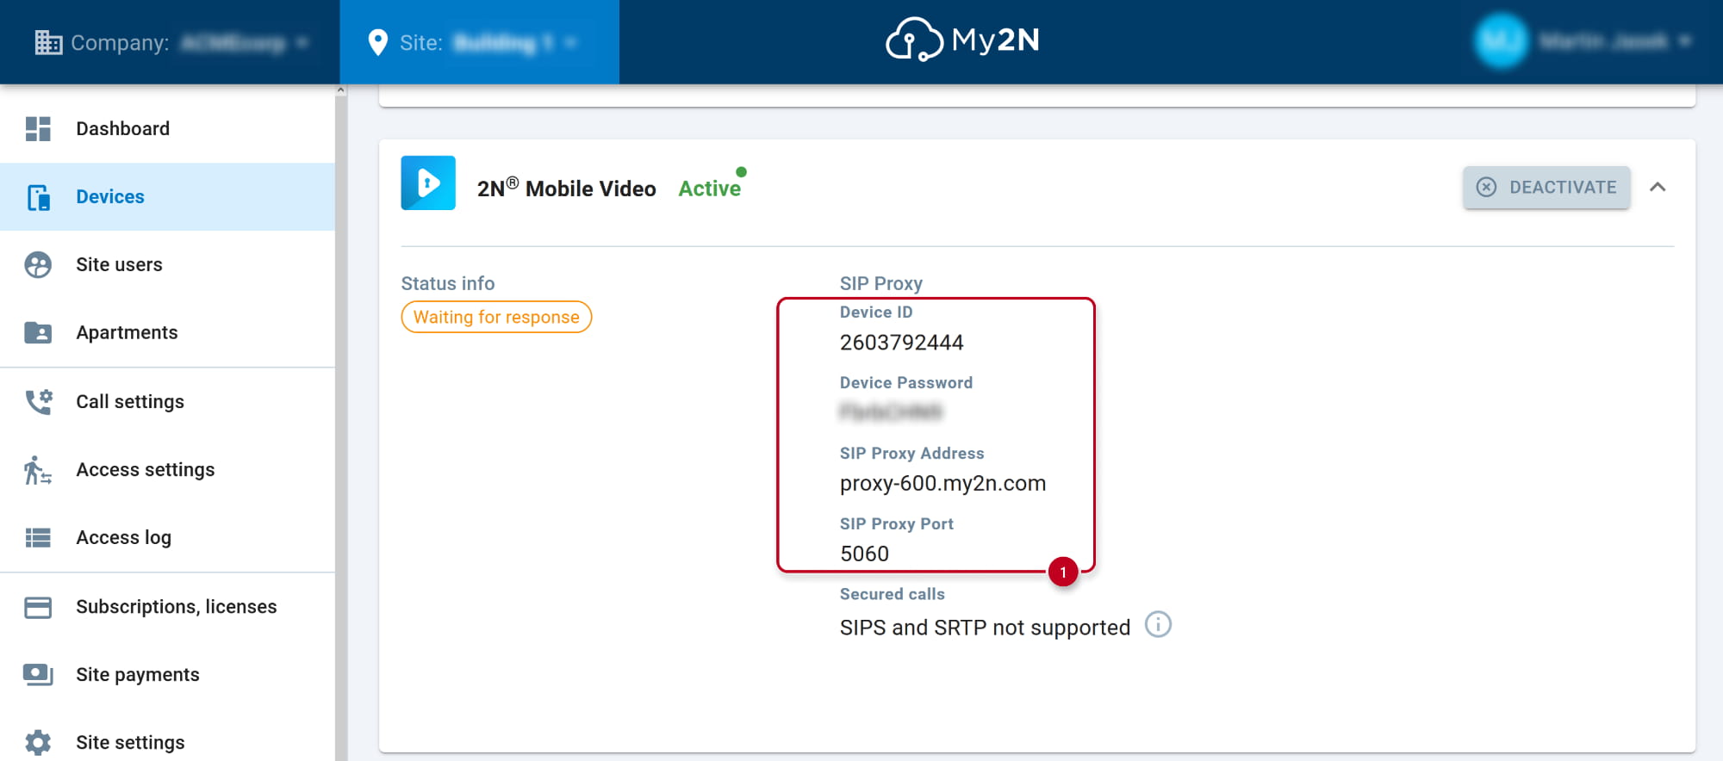Click the info icon beside SIPS and SRTP

(x=1158, y=624)
